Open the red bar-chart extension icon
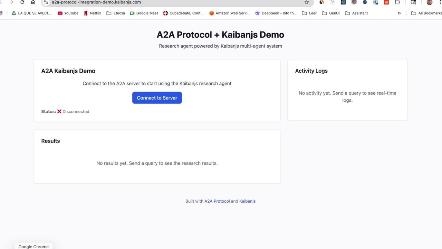 click(386, 2)
